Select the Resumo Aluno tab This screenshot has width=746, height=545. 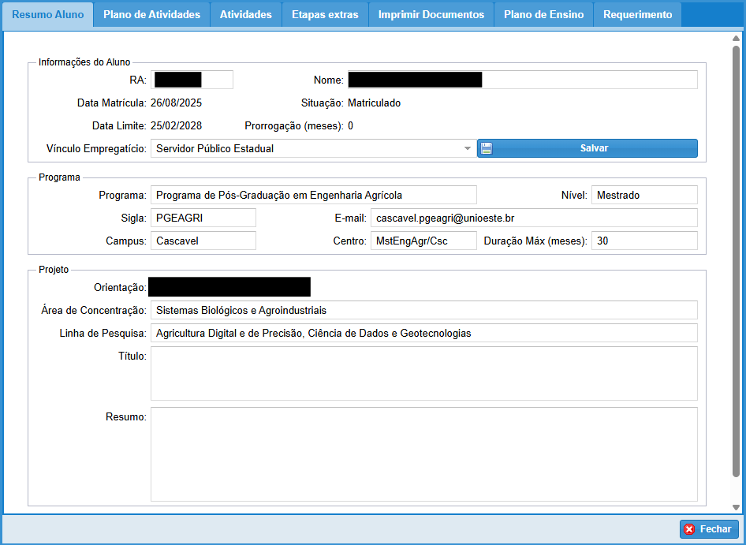48,15
